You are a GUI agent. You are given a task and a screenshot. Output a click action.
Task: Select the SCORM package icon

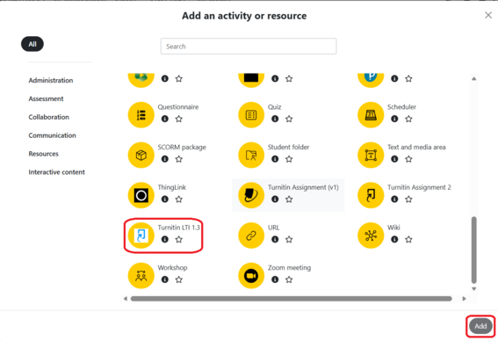click(x=141, y=155)
